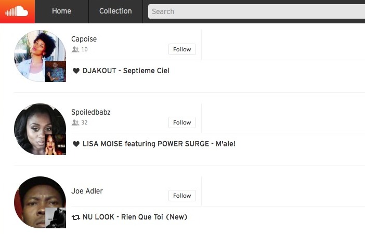Image resolution: width=365 pixels, height=234 pixels.
Task: Click the heart icon beside LISA MOISE track
Action: point(76,144)
